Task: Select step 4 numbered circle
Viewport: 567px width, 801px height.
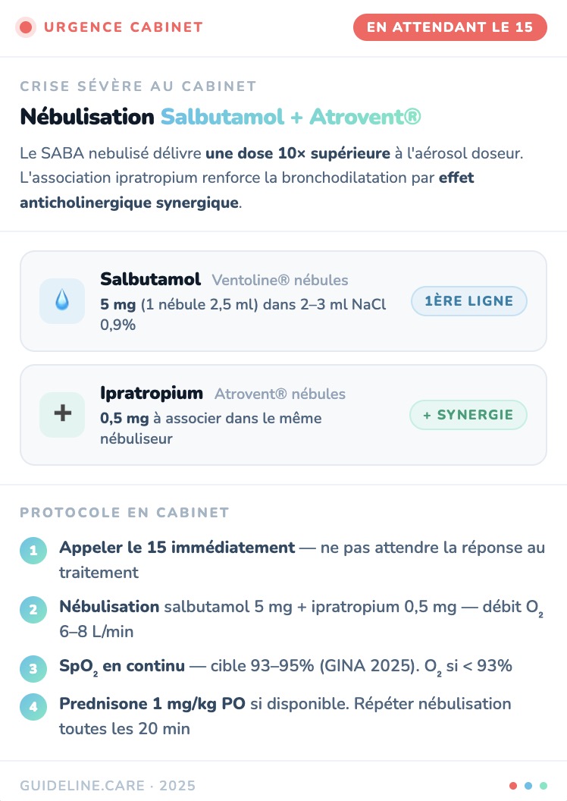Action: pyautogui.click(x=33, y=707)
